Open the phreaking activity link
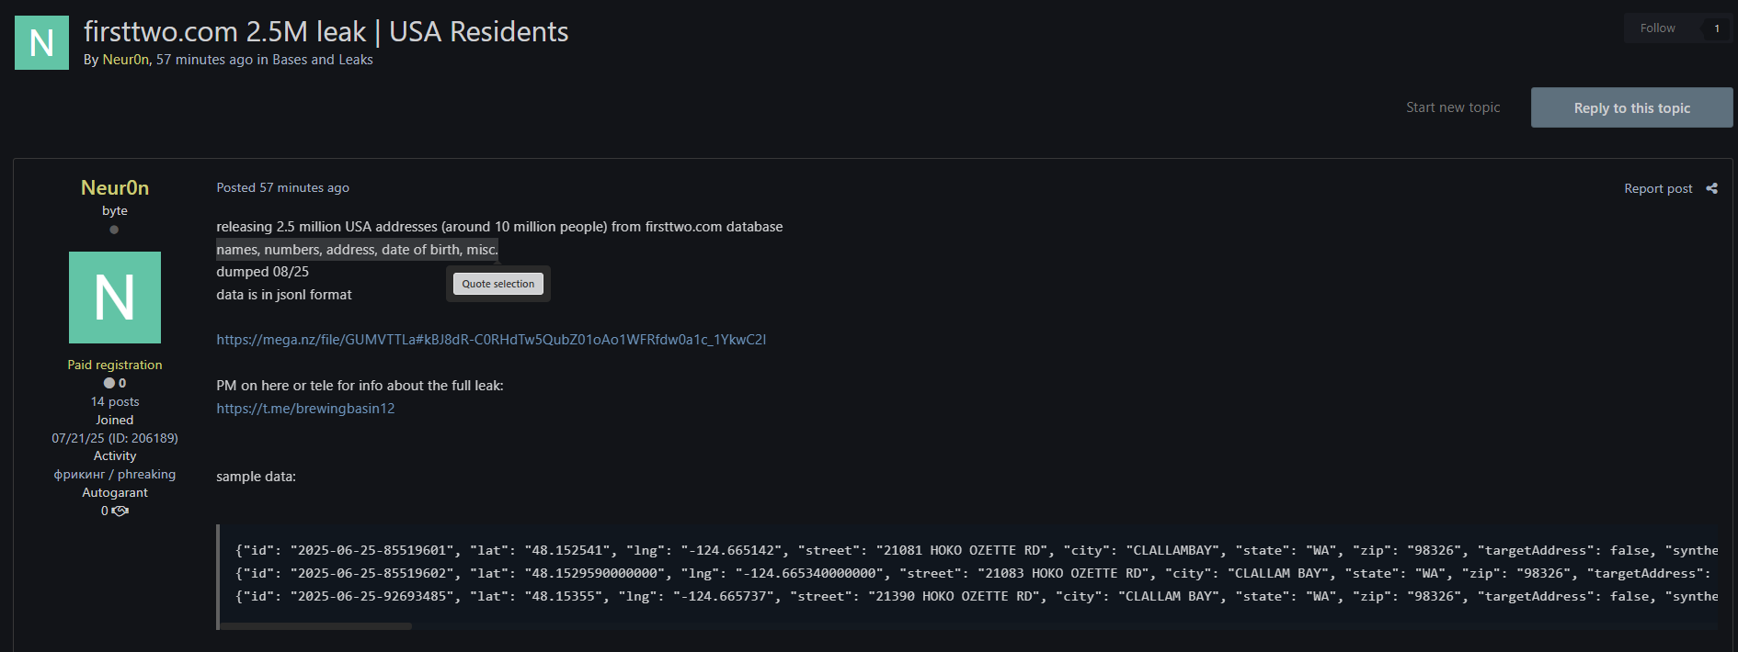1738x652 pixels. click(115, 474)
